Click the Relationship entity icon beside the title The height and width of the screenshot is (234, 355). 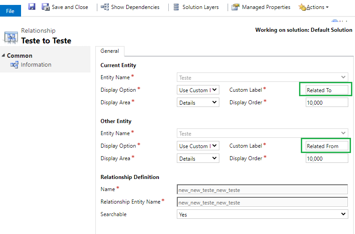click(x=11, y=37)
